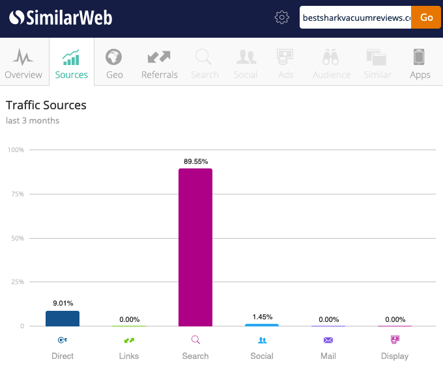Click the orange Go button
Screen dimensions: 443x370
[x=426, y=18]
